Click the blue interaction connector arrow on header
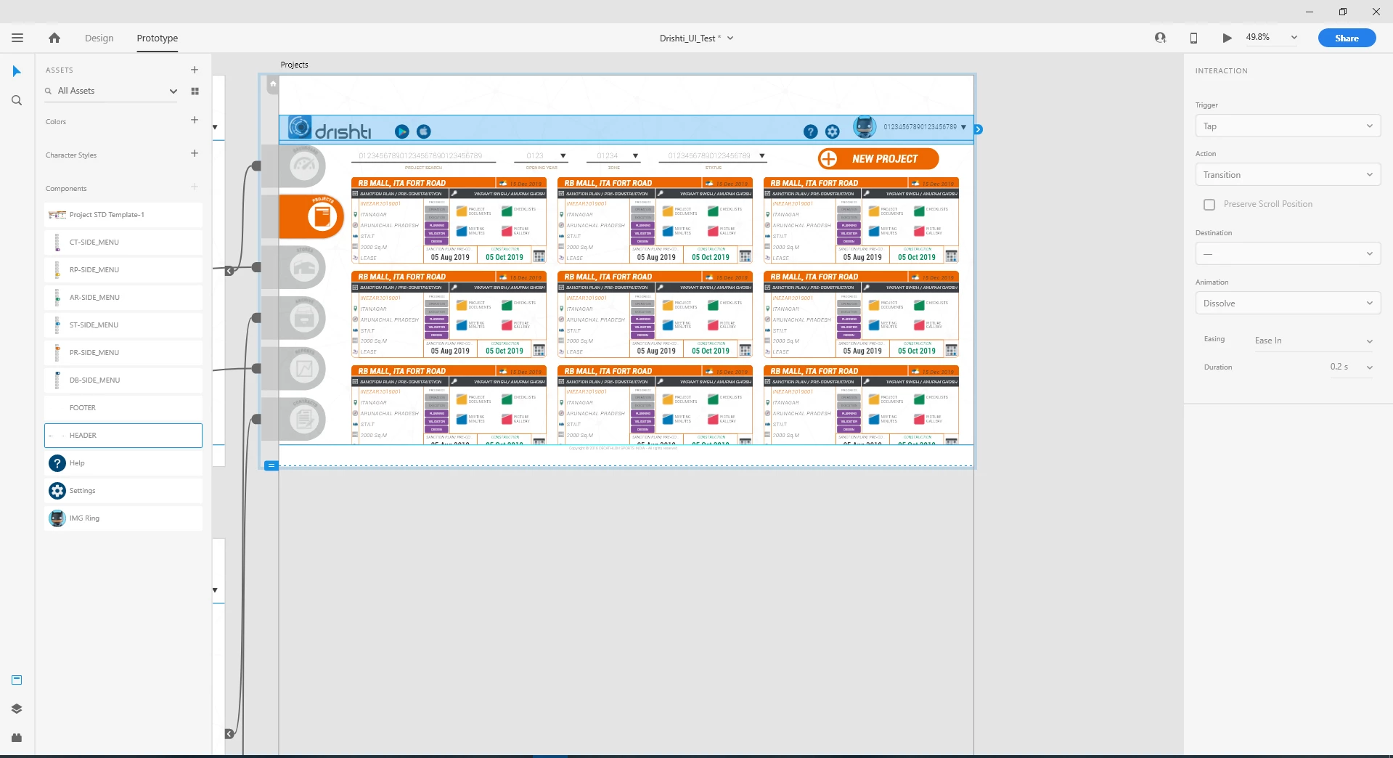Image resolution: width=1393 pixels, height=758 pixels. click(979, 129)
